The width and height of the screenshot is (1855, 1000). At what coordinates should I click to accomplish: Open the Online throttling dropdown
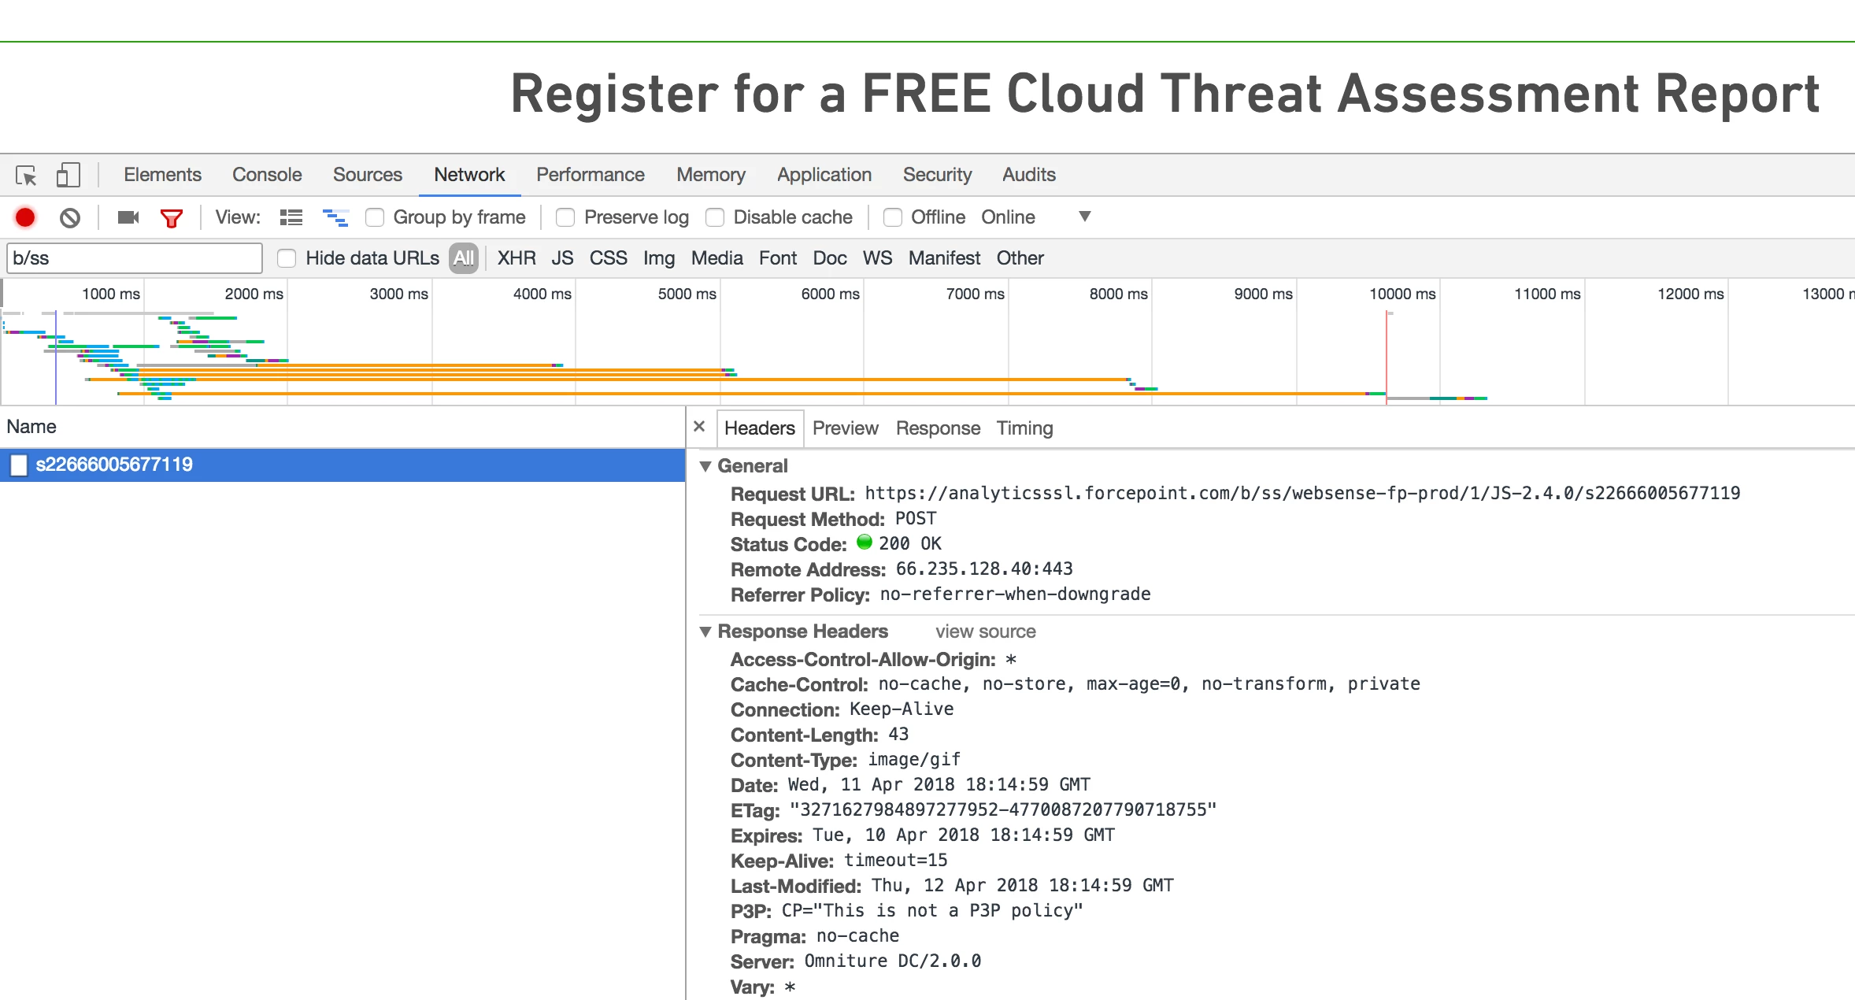click(1084, 217)
